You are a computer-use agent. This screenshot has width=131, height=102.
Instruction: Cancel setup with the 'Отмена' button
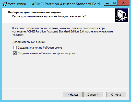click(x=116, y=95)
